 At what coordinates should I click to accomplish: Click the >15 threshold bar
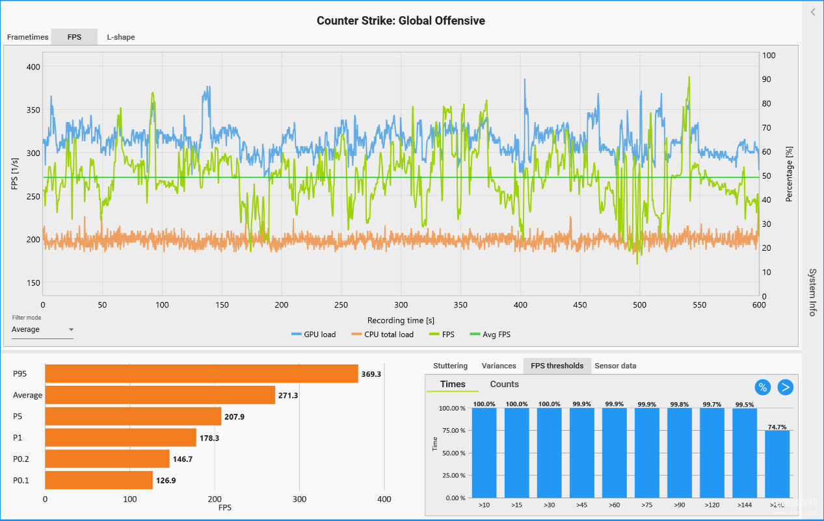tap(516, 453)
